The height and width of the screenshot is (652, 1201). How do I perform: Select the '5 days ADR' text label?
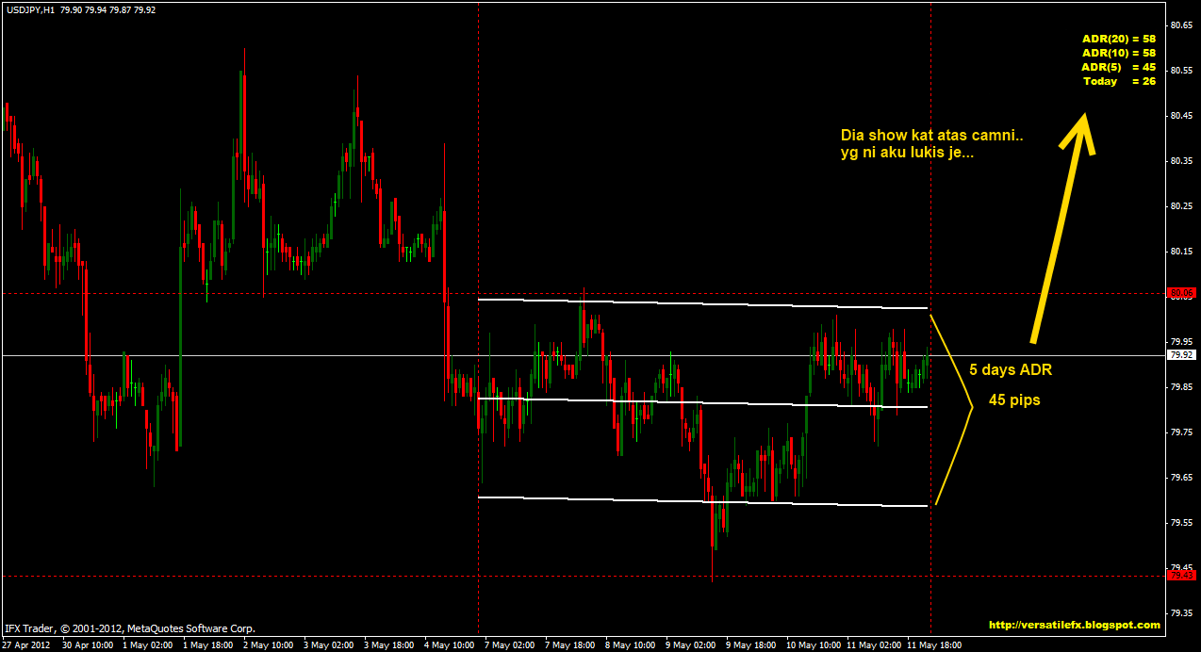click(x=1011, y=370)
